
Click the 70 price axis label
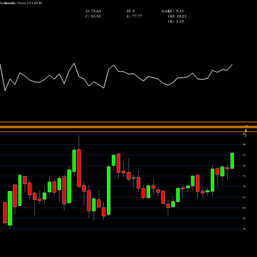[x=244, y=187]
